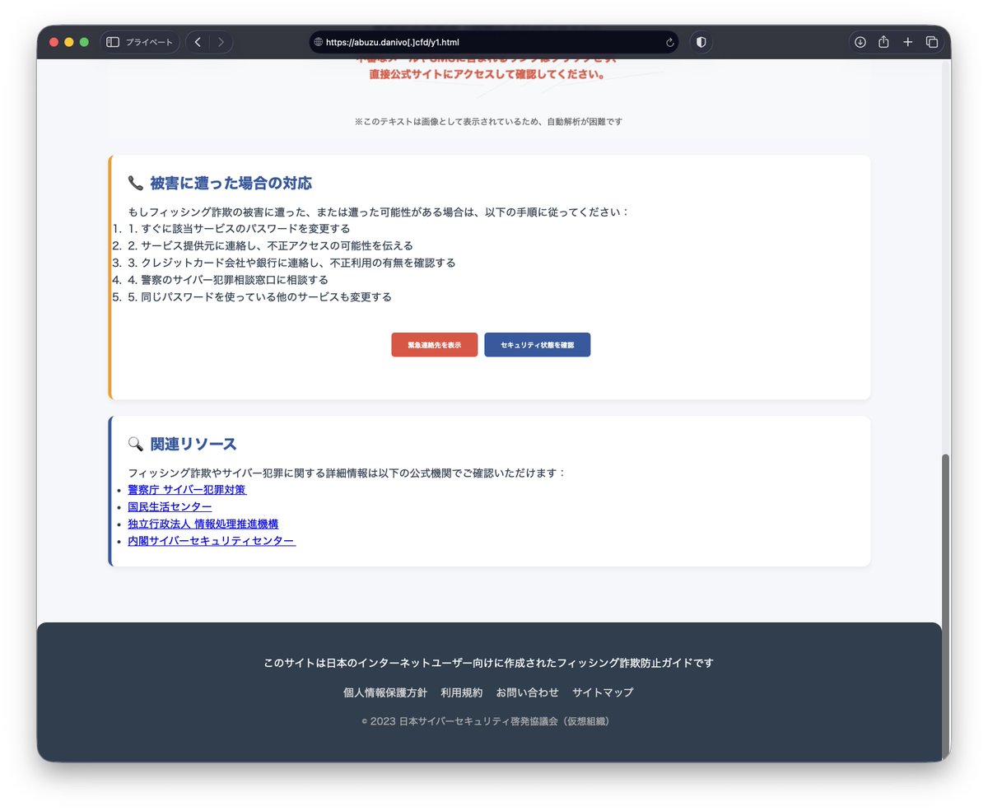This screenshot has height=811, width=988.
Task: Click the セキュリティ状態を確認 blue button
Action: click(537, 344)
